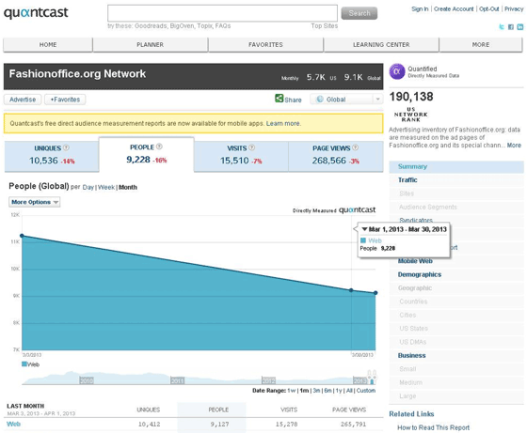Click the first data point on the chart line

(x=22, y=236)
